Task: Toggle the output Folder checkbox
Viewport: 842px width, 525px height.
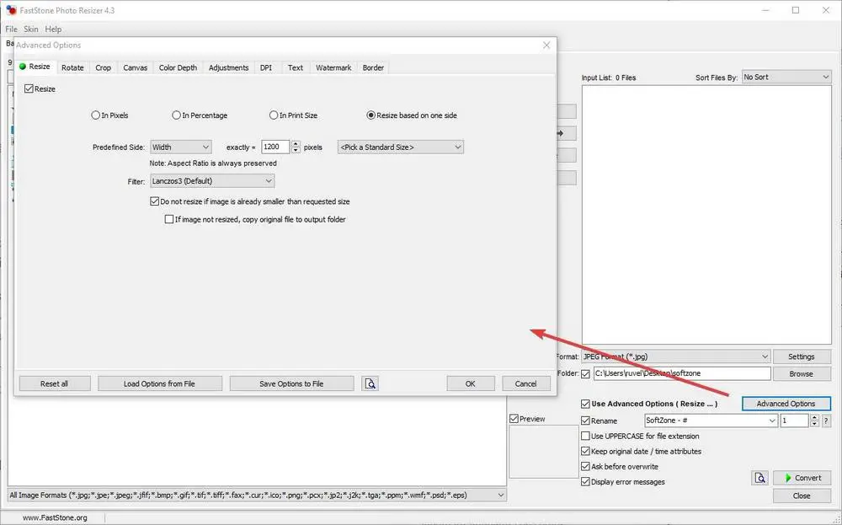Action: 585,373
